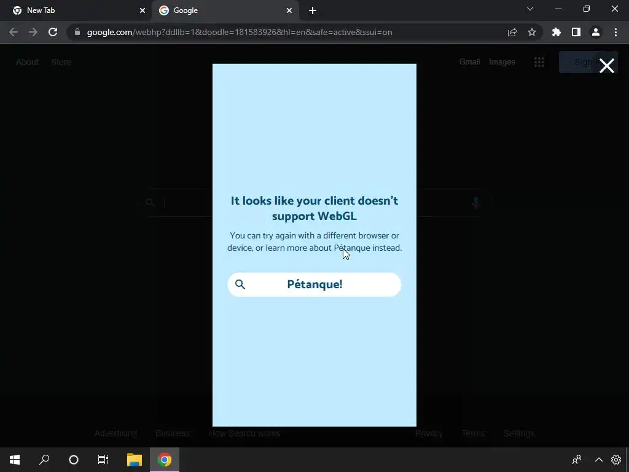Switch to the New Tab browser tab
This screenshot has height=472, width=629.
tap(79, 10)
